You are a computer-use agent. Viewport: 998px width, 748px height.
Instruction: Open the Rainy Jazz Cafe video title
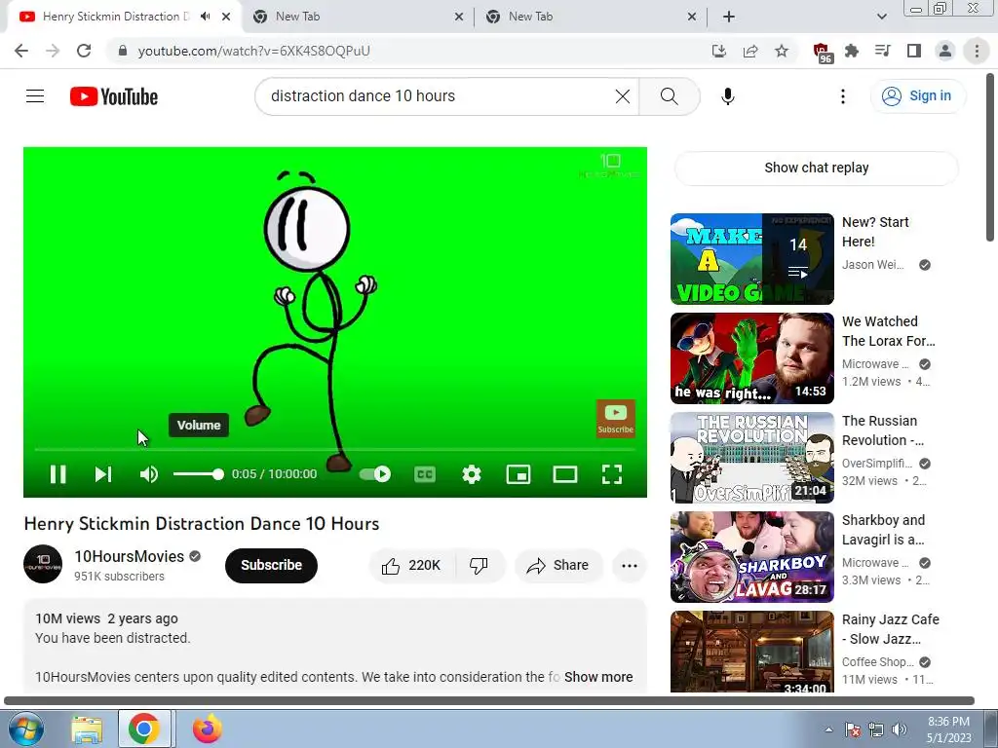[x=891, y=628]
